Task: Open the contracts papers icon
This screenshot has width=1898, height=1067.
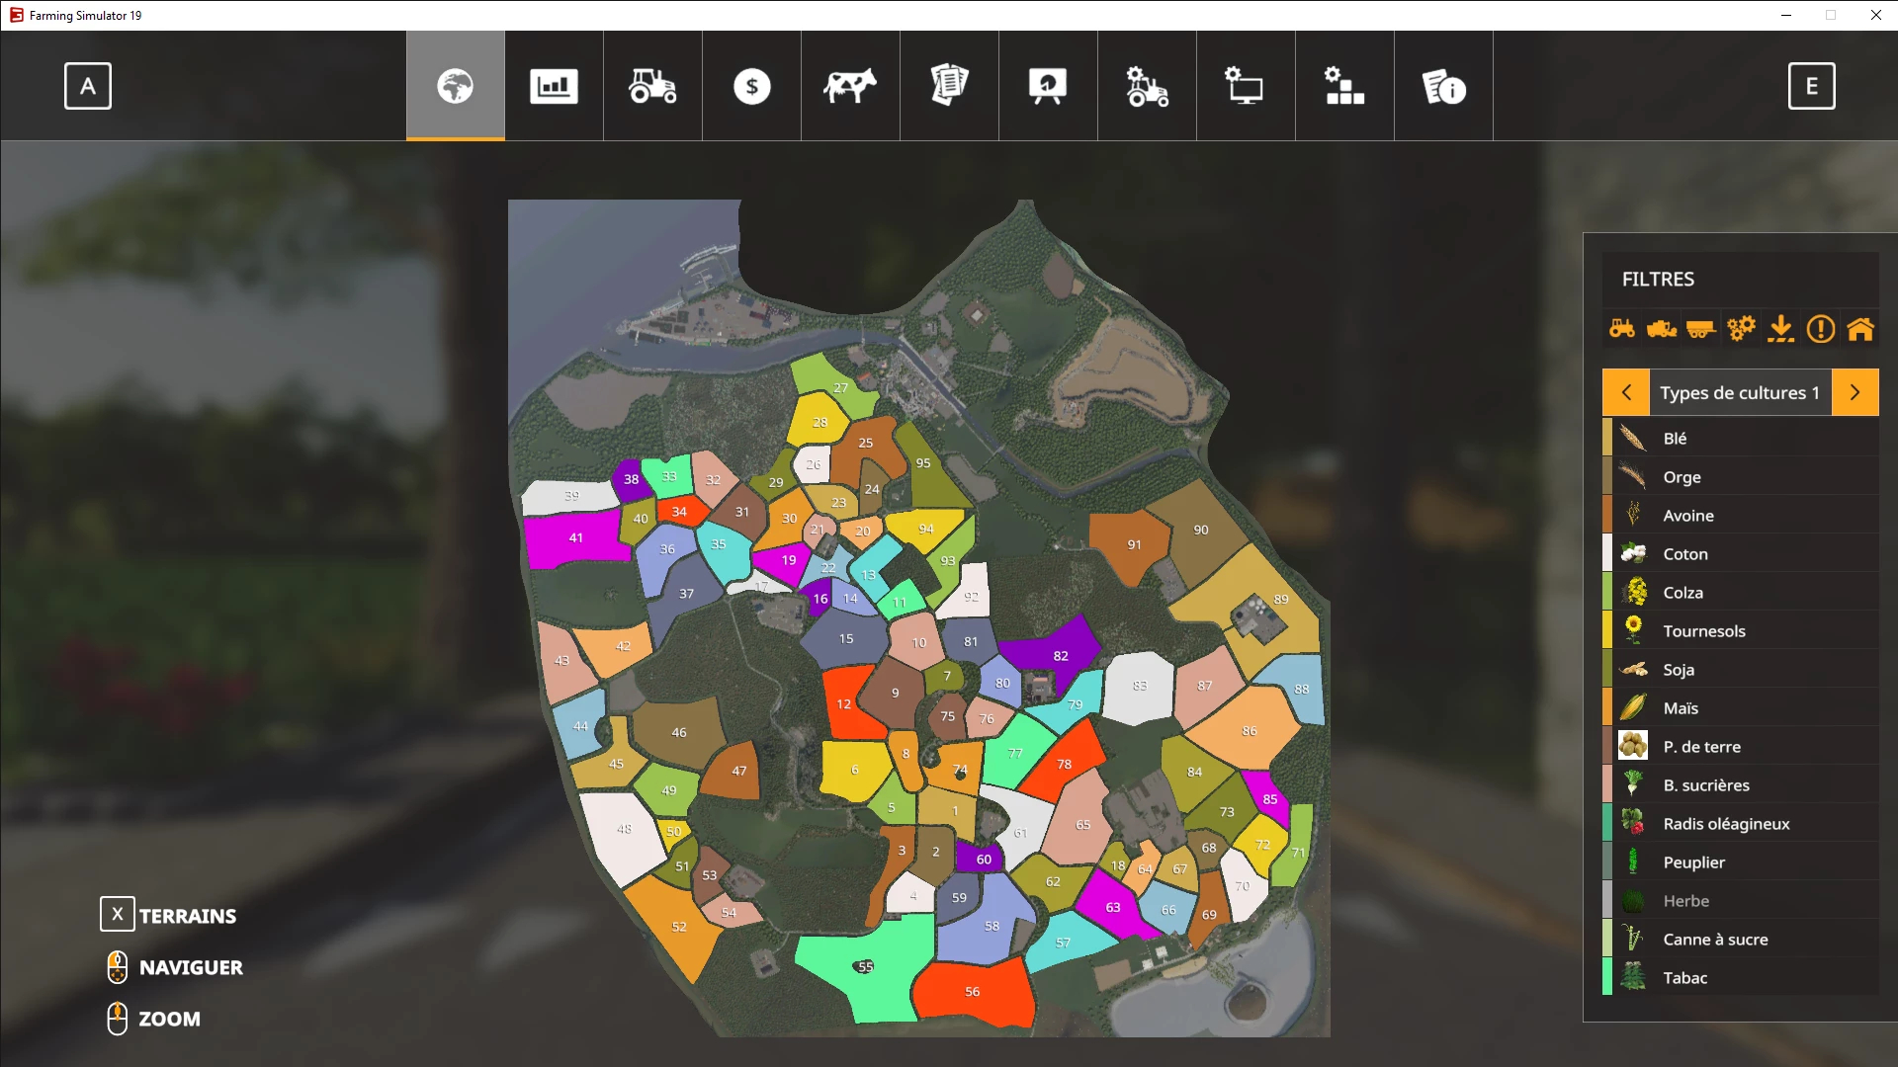Action: [x=949, y=86]
